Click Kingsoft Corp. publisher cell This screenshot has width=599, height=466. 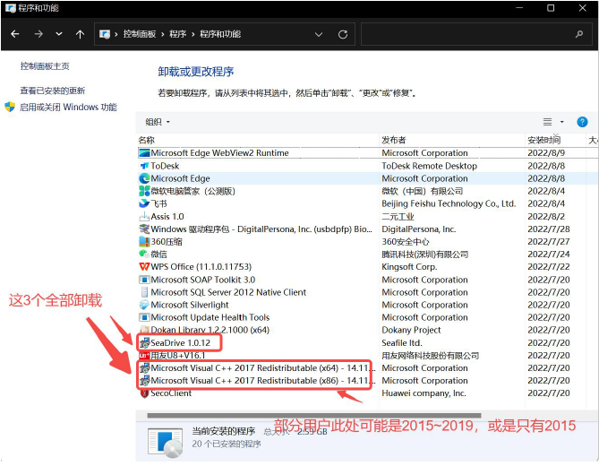point(409,267)
